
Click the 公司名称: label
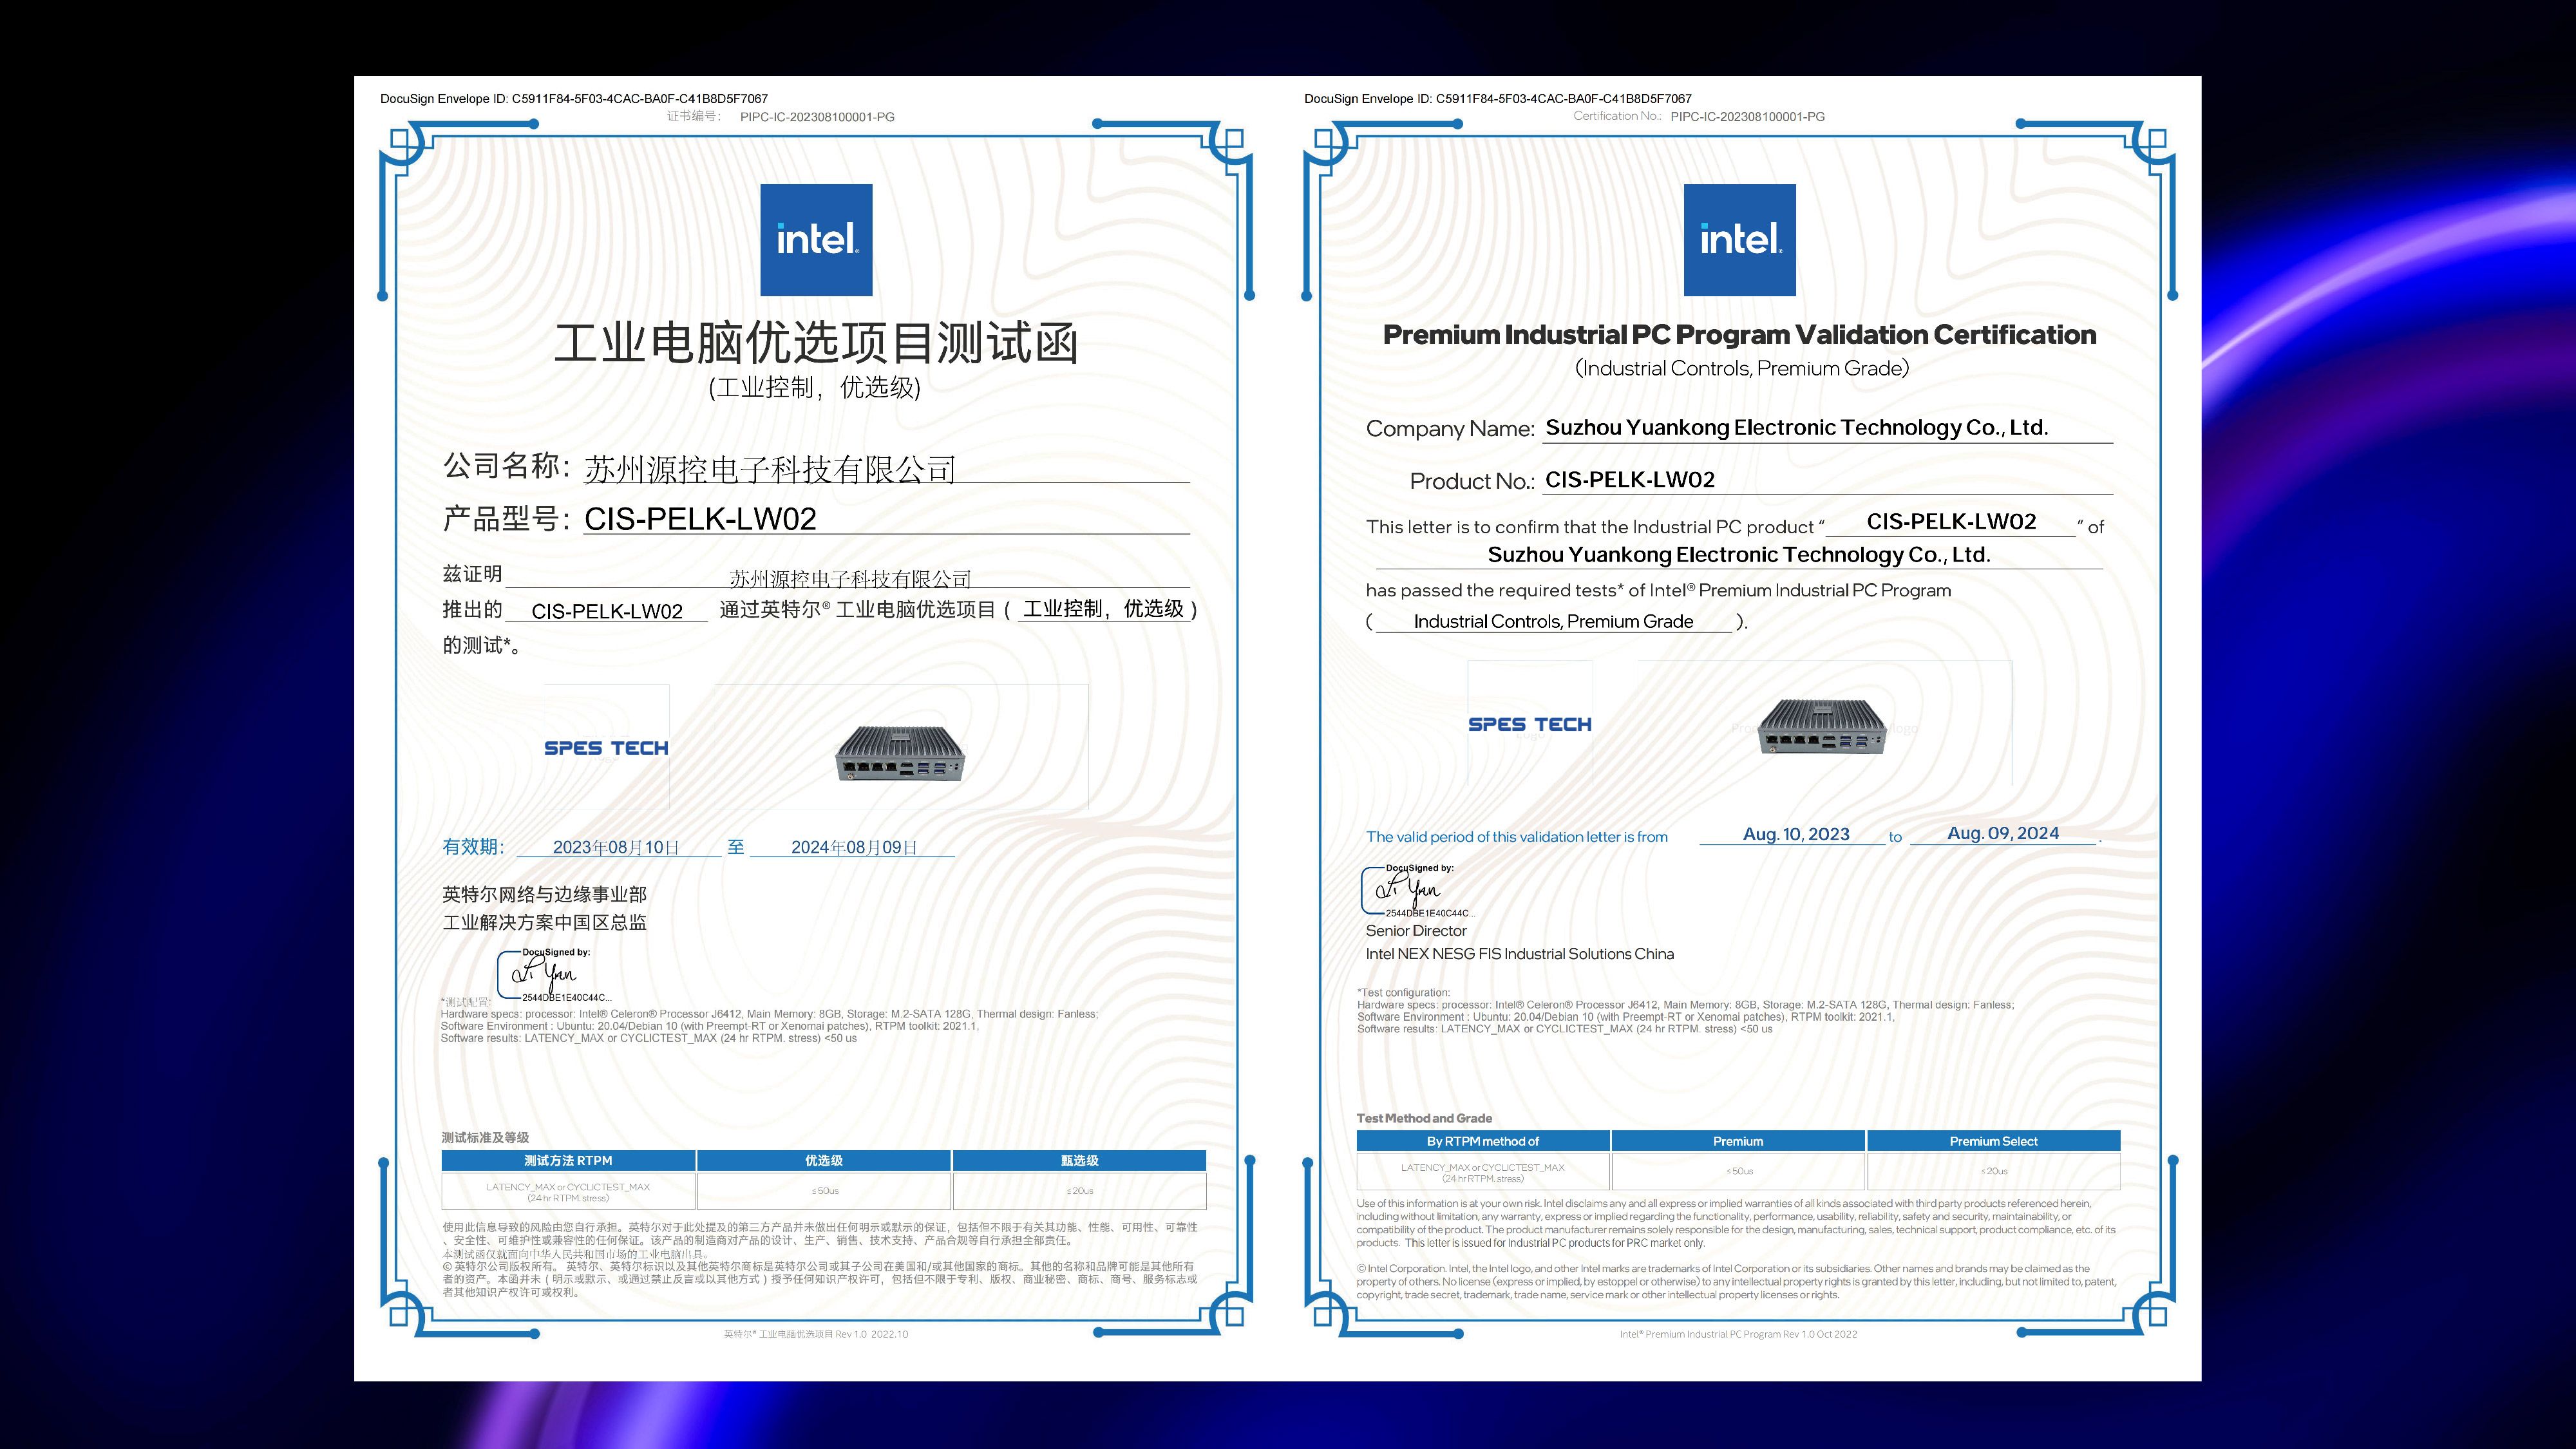(x=506, y=466)
